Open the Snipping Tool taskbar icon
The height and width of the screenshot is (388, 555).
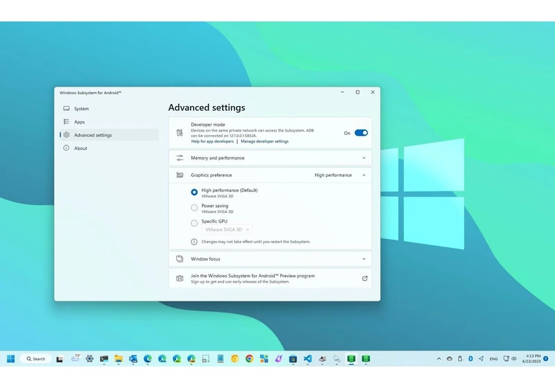[205, 359]
